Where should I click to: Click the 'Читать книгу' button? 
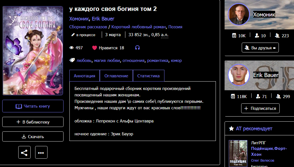click(33, 106)
